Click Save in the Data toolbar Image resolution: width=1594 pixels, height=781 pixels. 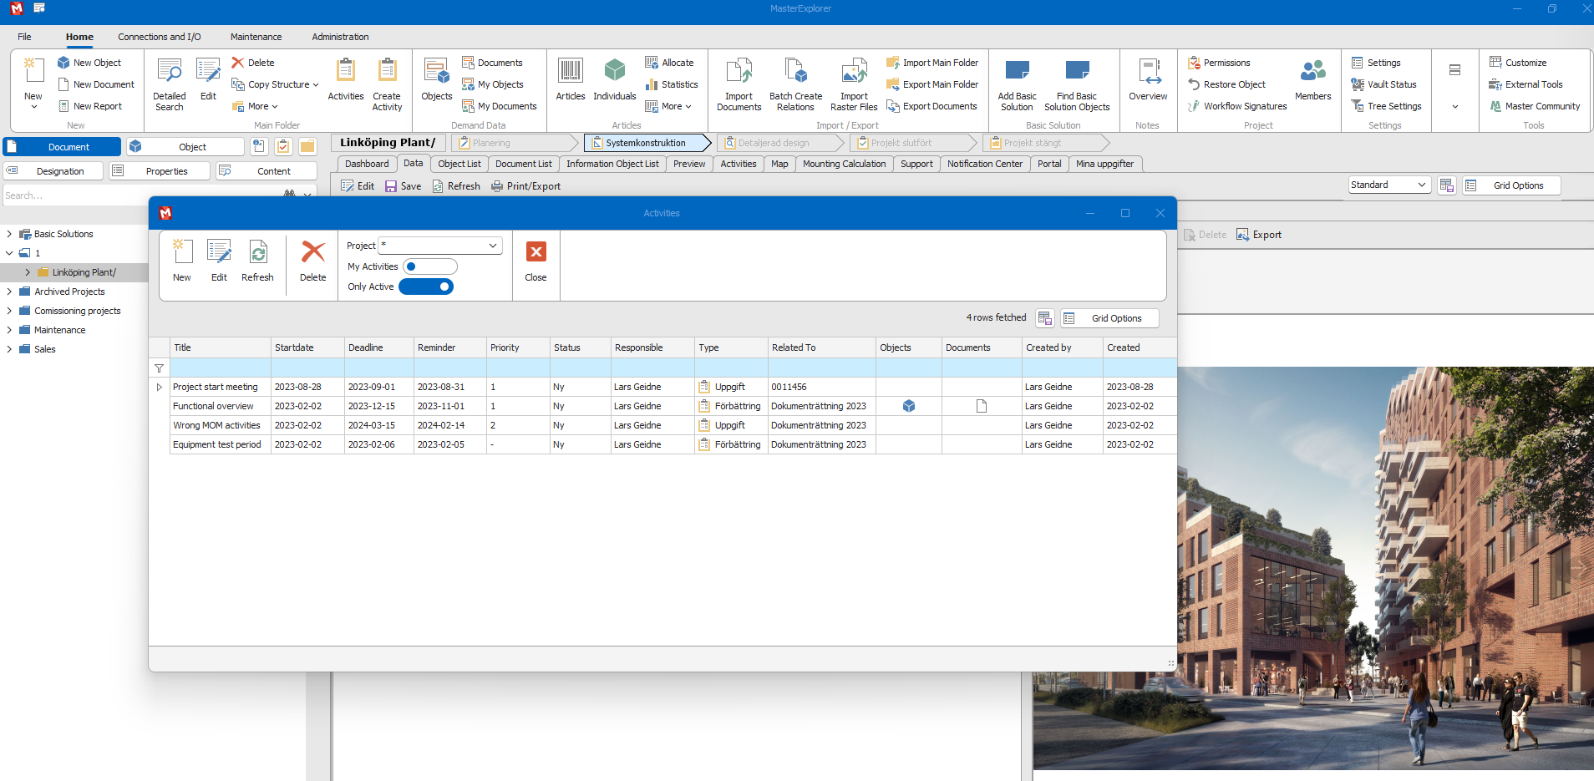[403, 186]
